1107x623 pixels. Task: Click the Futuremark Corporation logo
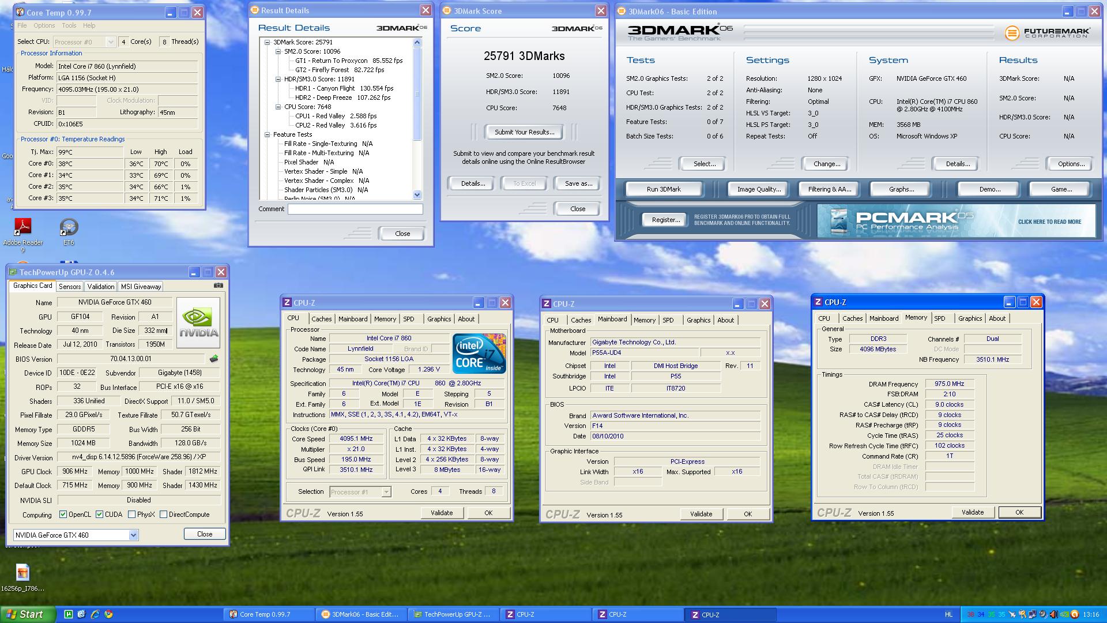(1047, 33)
